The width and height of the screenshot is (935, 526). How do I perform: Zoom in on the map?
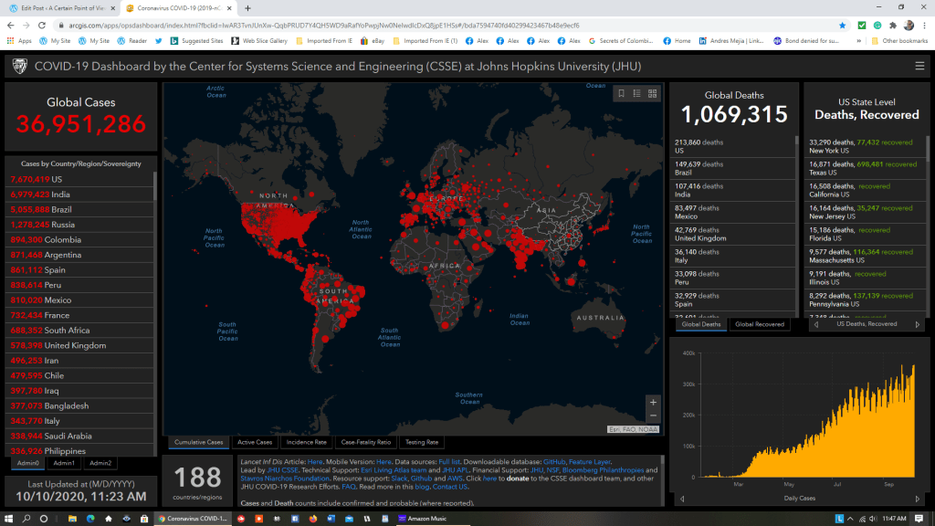[x=652, y=402]
